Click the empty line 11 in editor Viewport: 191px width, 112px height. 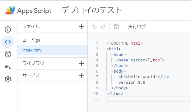[x=149, y=99]
